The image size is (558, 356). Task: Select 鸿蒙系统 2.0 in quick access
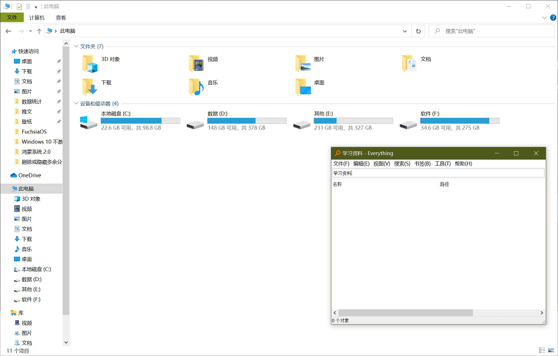36,152
